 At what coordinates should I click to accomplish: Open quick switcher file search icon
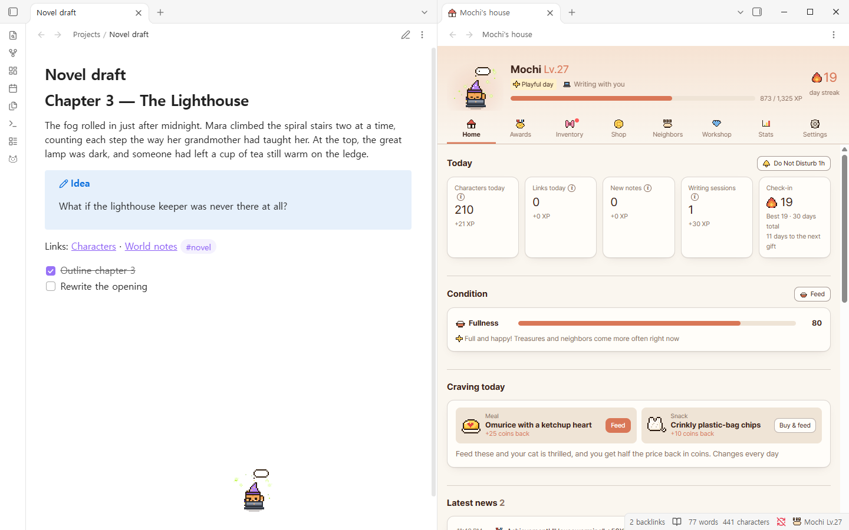coord(13,35)
